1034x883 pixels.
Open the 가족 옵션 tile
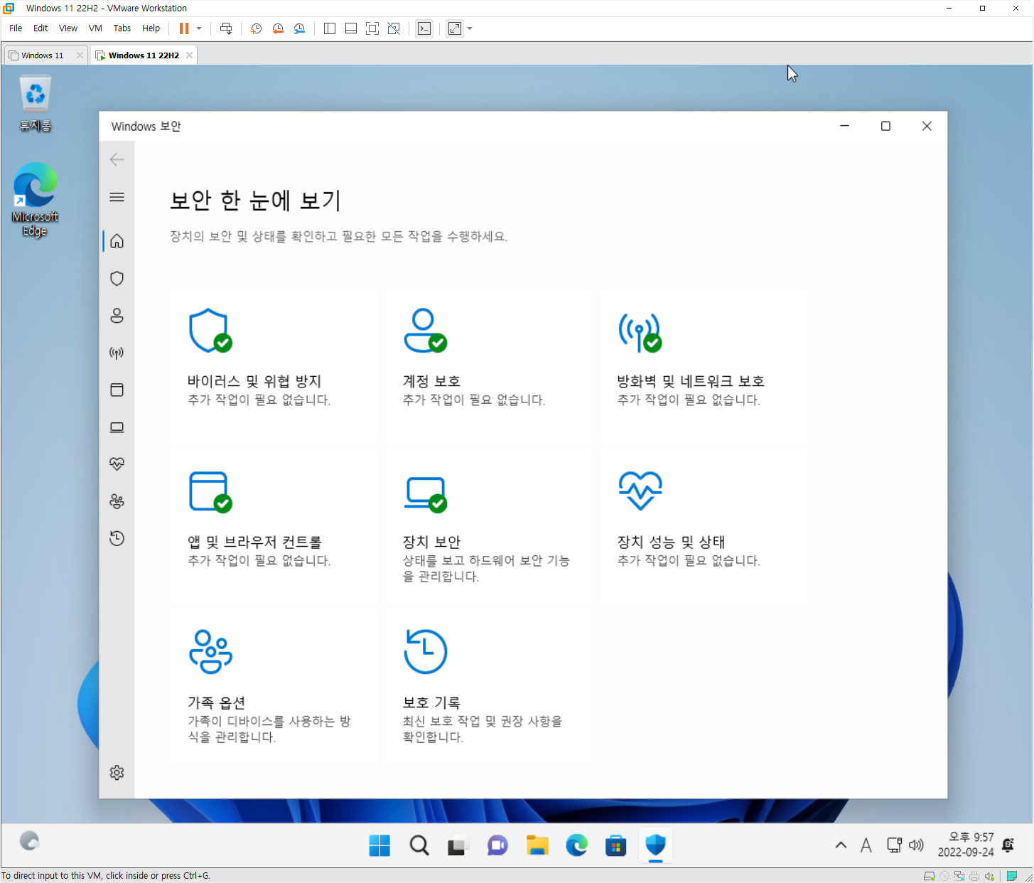[274, 686]
